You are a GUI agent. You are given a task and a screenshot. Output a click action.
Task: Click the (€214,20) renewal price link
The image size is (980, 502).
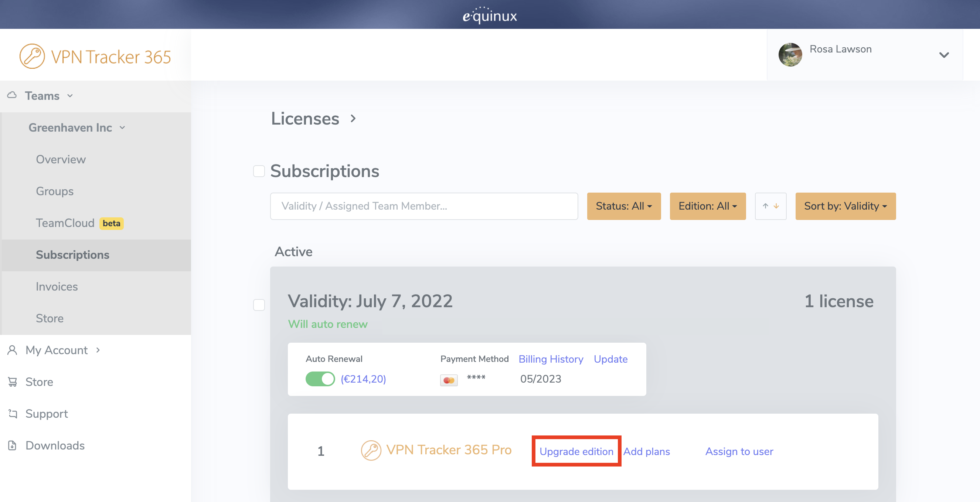click(x=363, y=379)
